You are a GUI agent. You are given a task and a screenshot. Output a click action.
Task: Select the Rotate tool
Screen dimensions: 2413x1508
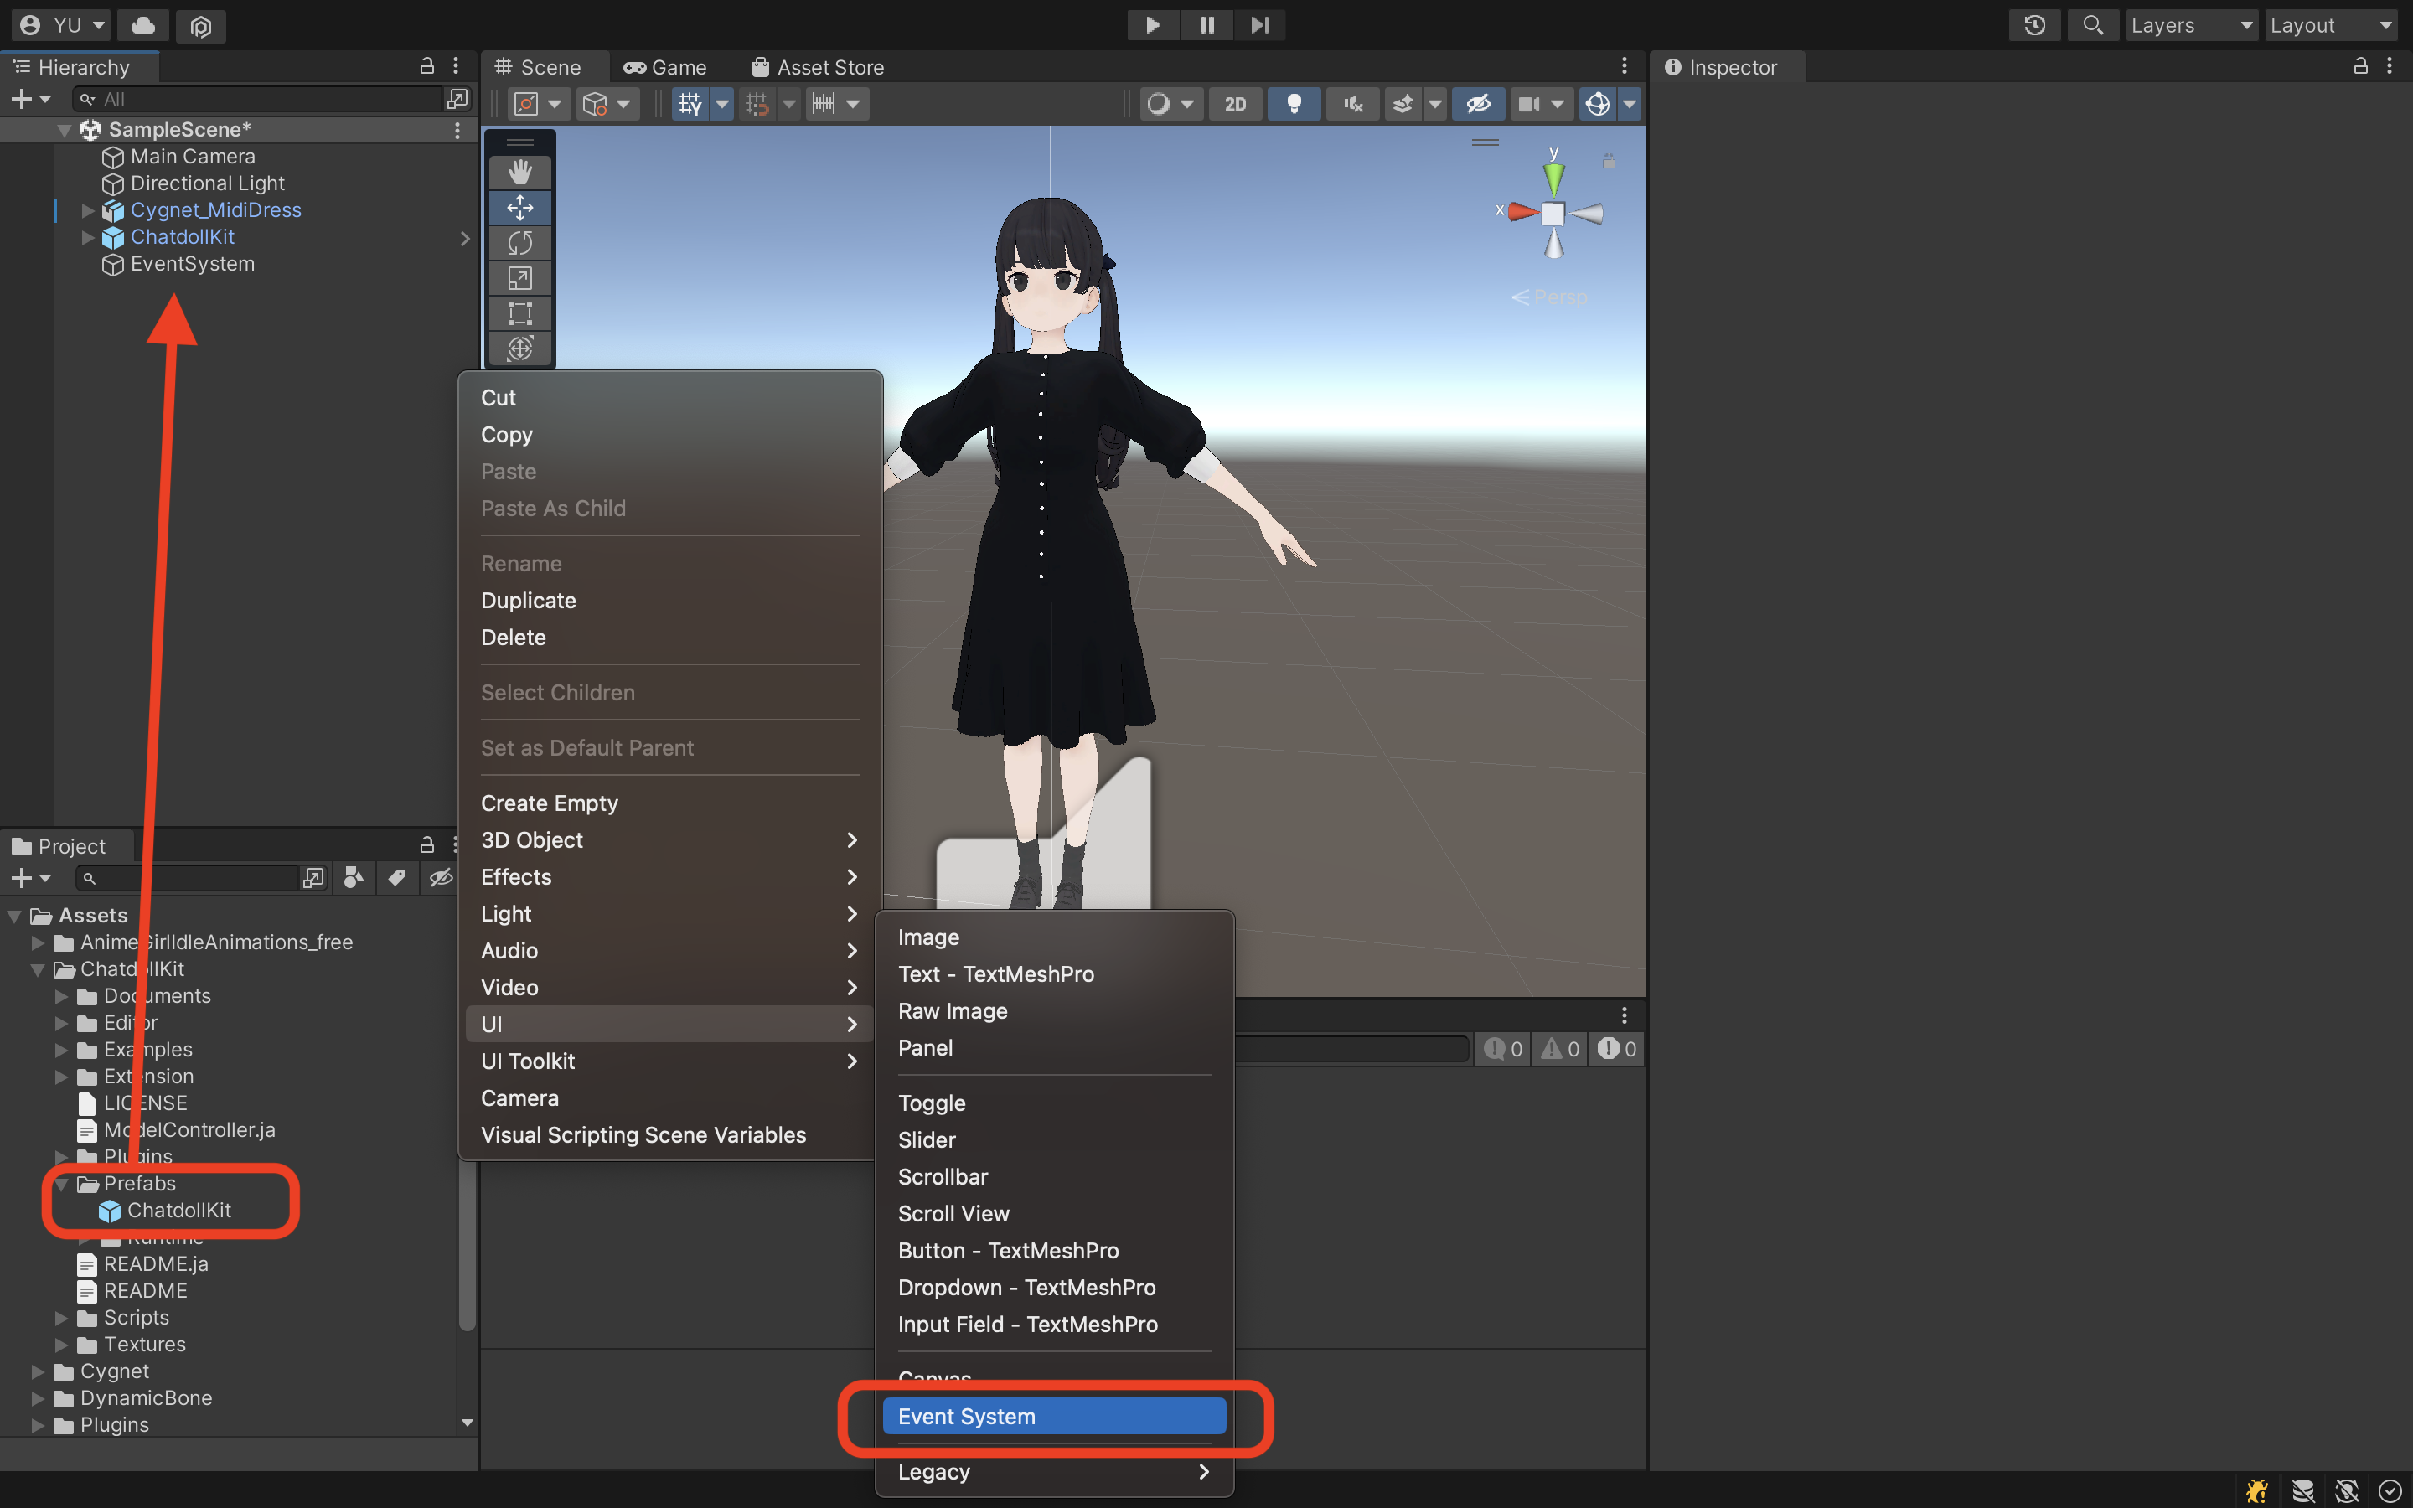click(x=519, y=242)
